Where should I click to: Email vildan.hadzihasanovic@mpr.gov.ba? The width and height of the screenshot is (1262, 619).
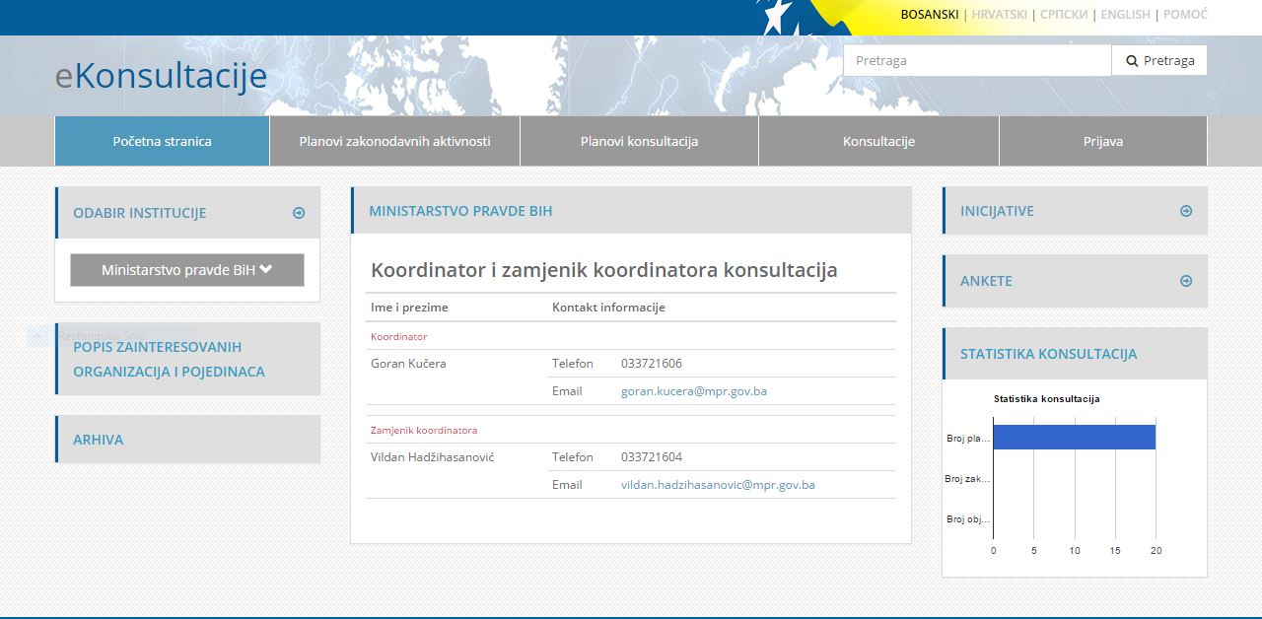pos(718,485)
